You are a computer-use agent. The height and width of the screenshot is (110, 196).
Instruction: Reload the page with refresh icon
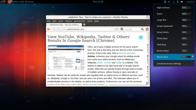[117, 29]
